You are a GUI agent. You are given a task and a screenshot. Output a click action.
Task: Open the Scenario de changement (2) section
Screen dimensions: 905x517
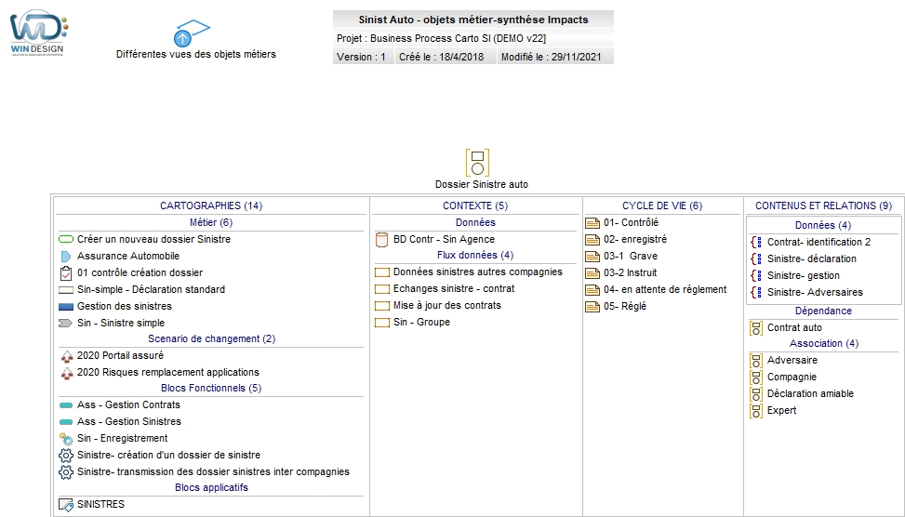211,339
